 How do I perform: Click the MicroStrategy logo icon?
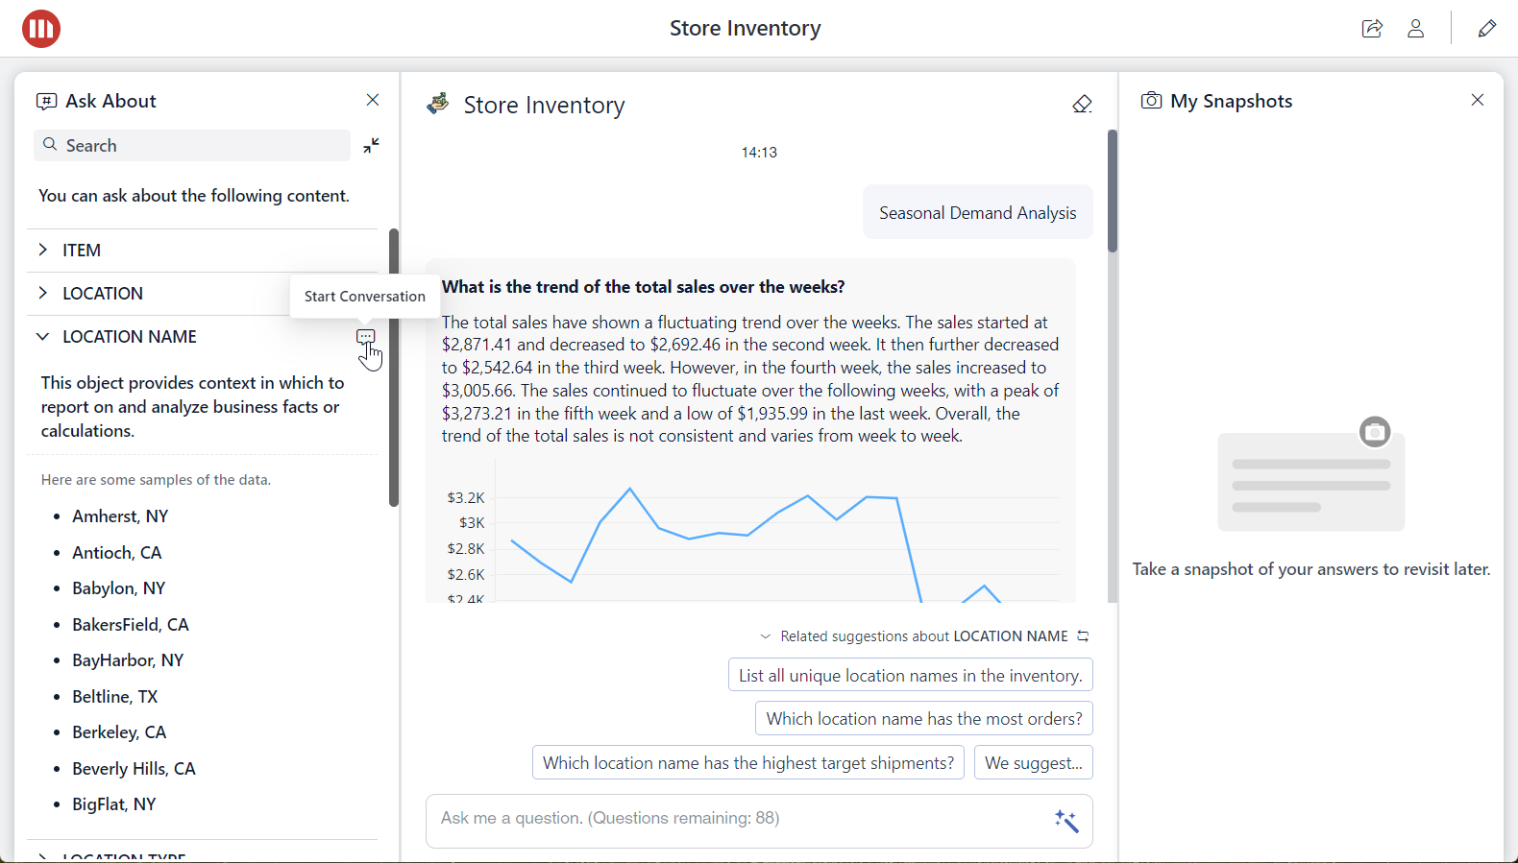click(41, 29)
